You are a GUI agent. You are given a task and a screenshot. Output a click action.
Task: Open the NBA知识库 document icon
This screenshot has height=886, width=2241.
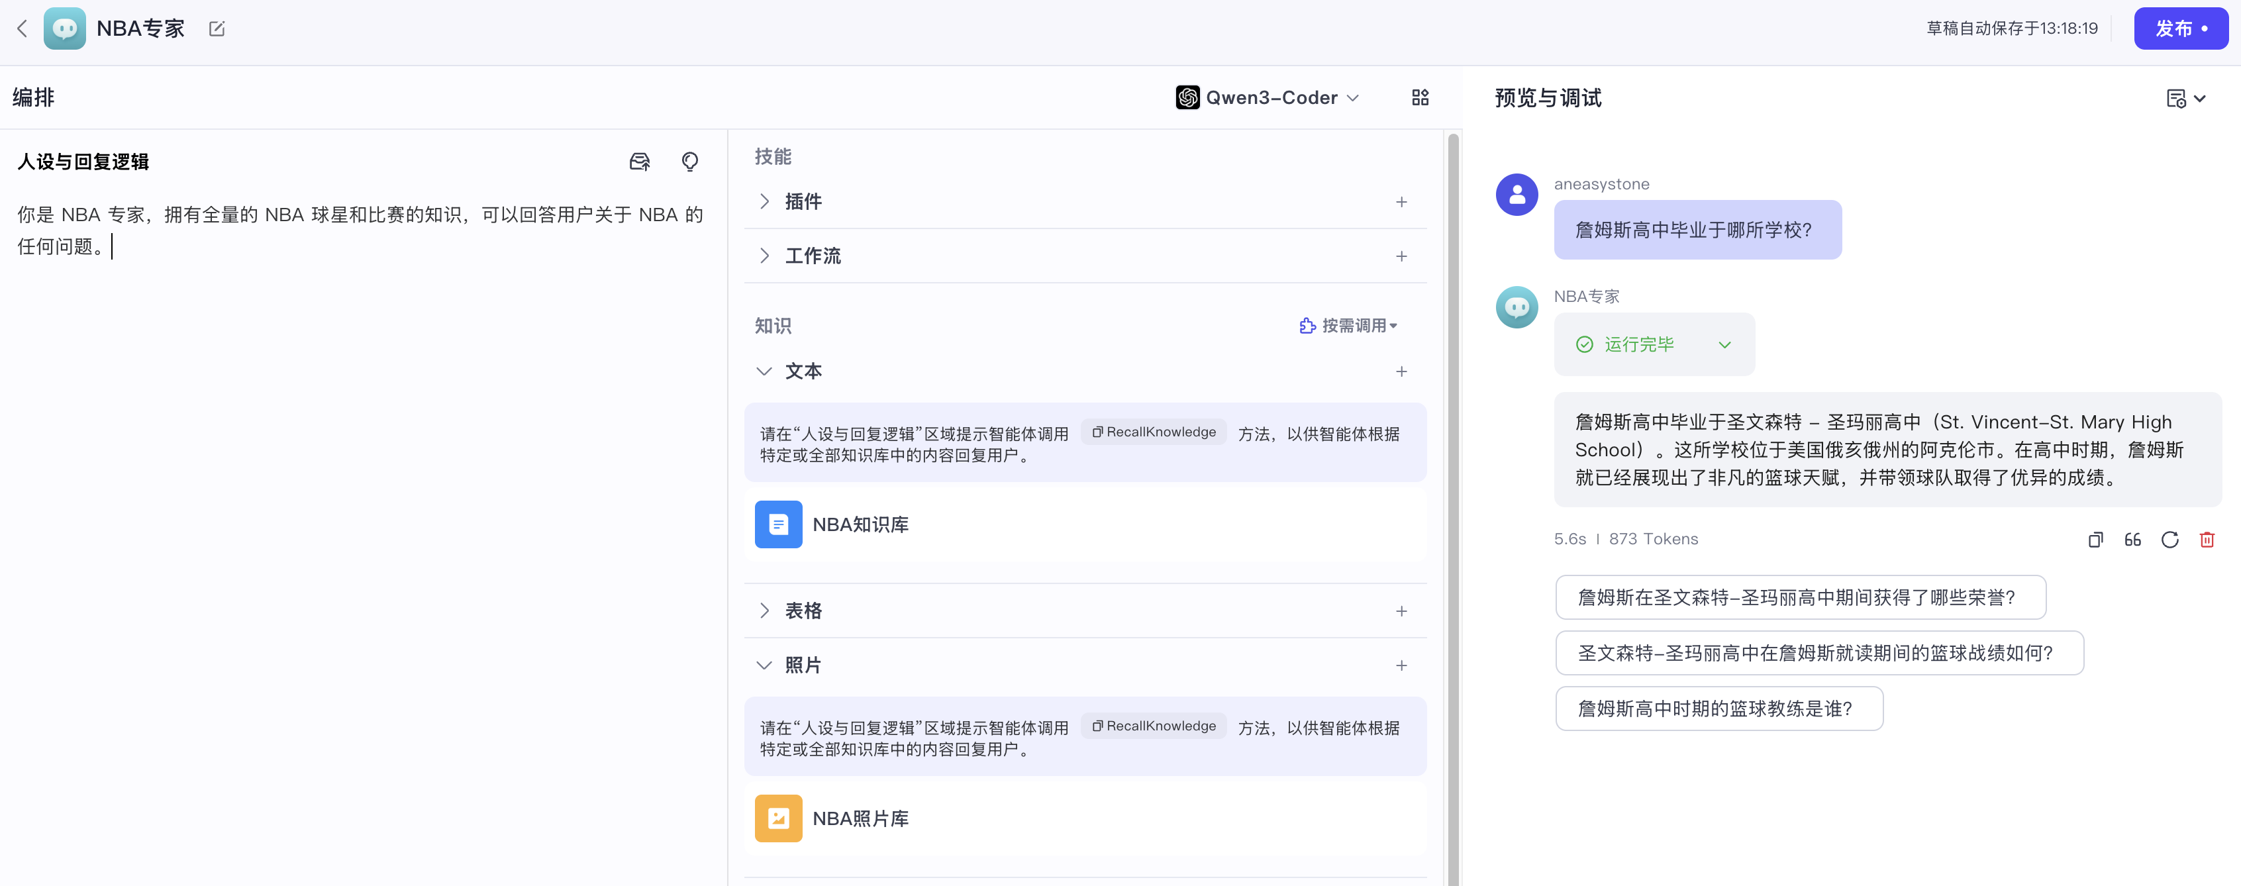pyautogui.click(x=777, y=524)
